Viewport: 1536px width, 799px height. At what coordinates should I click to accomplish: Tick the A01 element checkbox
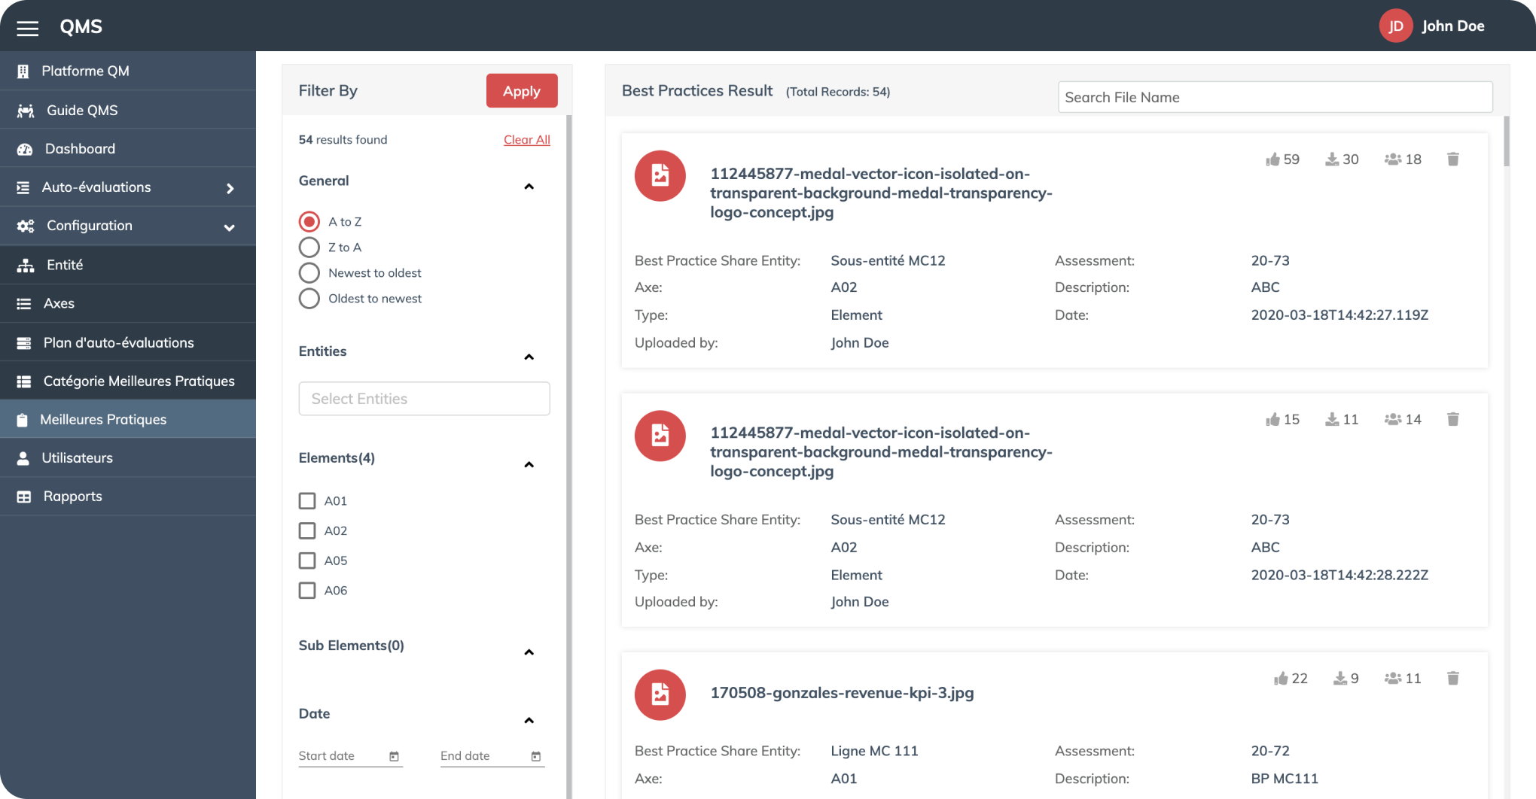pos(307,501)
